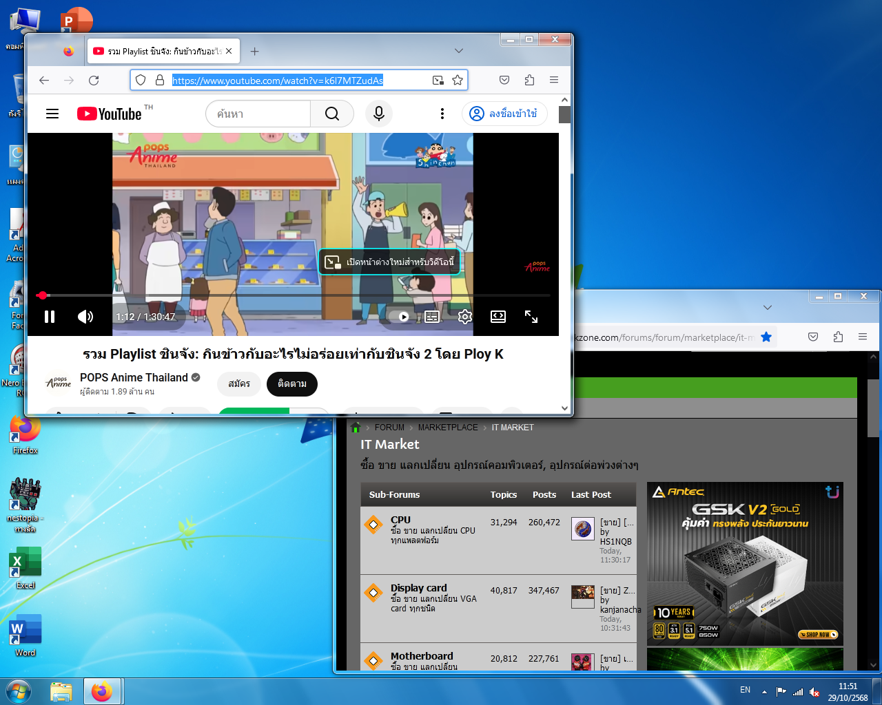Open last post user HS1NQB

pos(615,542)
